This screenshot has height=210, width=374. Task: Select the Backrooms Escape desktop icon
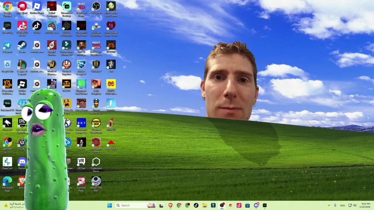click(x=81, y=126)
